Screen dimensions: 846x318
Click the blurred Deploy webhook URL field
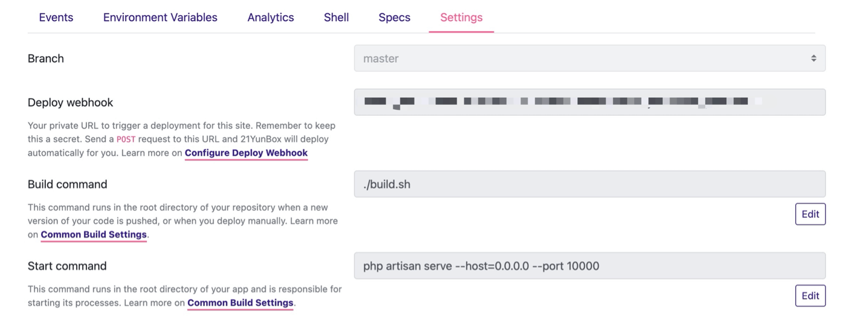(589, 102)
